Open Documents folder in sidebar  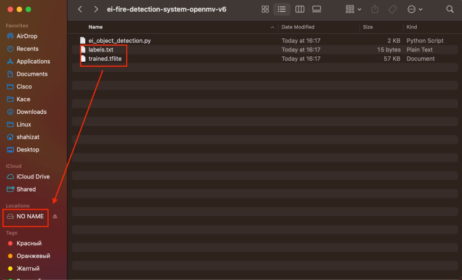32,74
